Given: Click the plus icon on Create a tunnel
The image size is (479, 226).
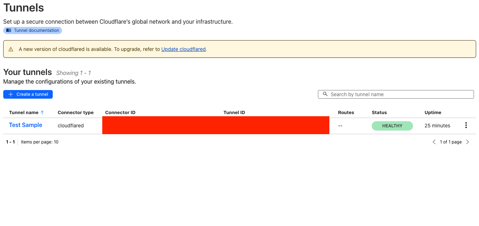Looking at the screenshot, I should pos(11,94).
